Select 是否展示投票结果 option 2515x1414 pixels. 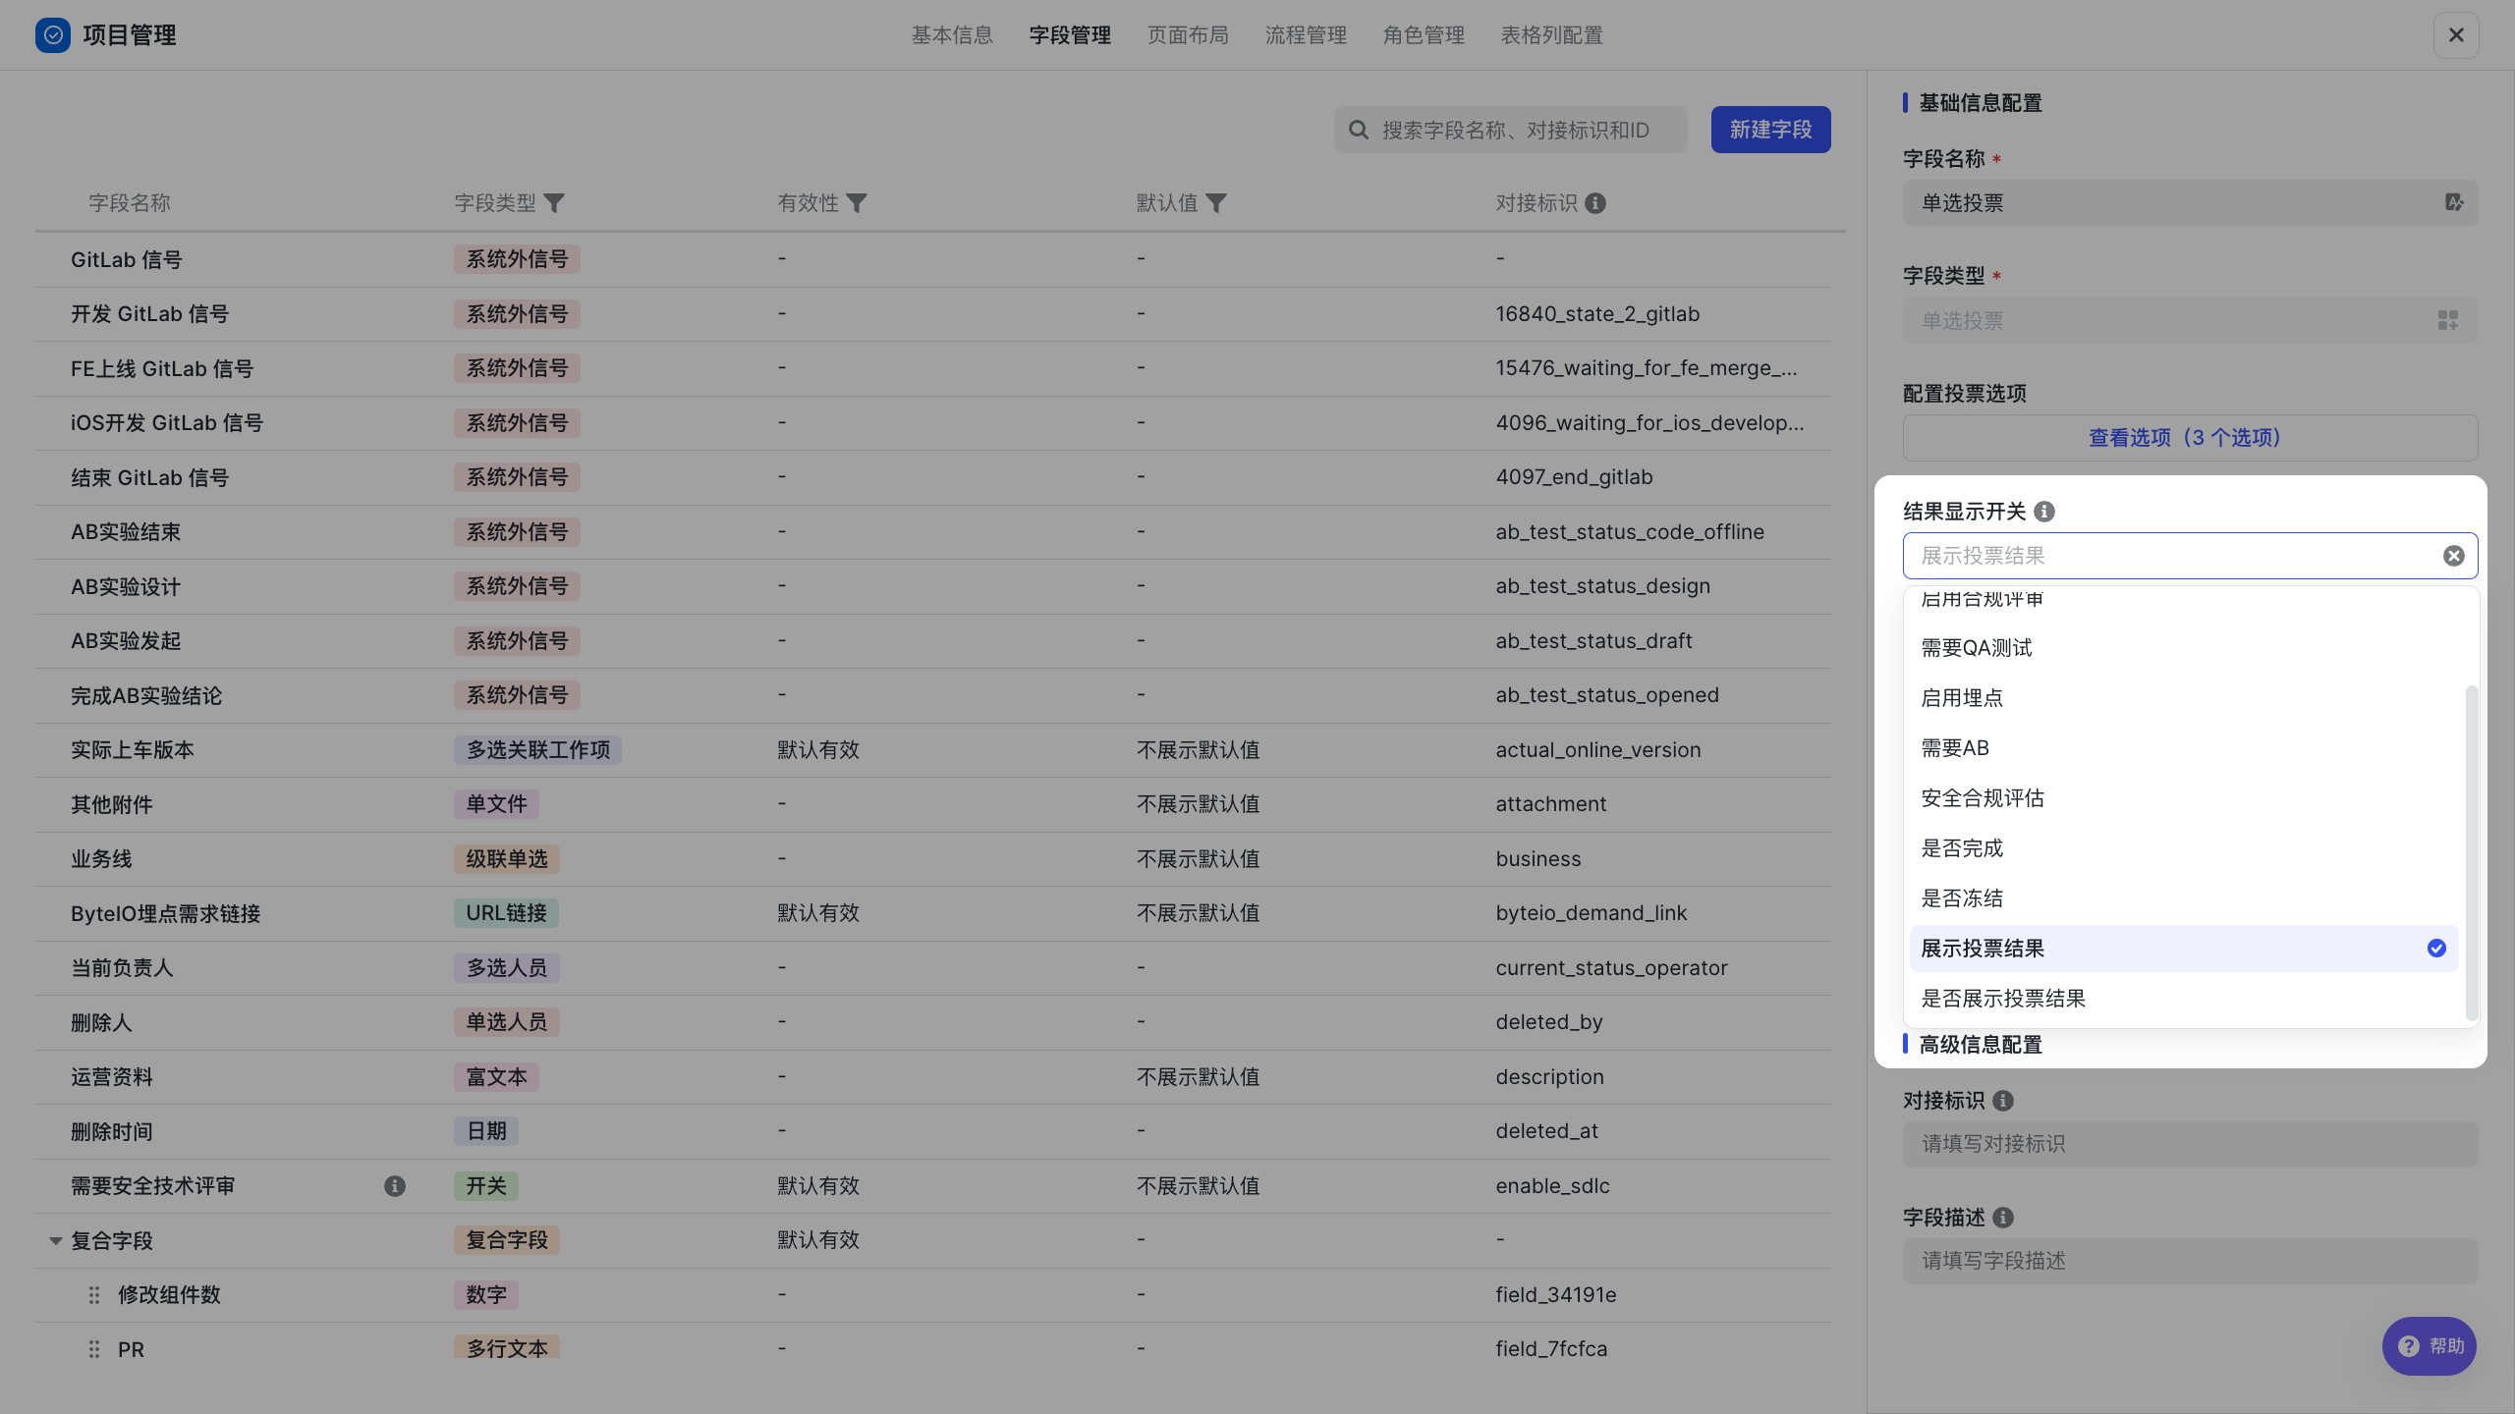[x=2184, y=999]
